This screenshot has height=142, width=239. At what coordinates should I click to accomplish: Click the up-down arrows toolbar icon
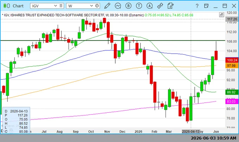click(160, 6)
